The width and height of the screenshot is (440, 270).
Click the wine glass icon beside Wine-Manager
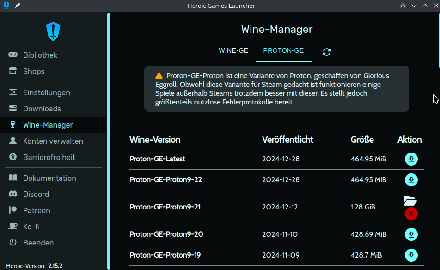(12, 124)
